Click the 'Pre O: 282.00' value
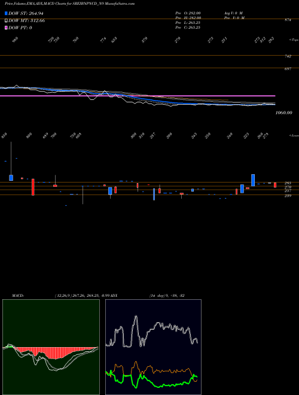Viewport: 299px width, 395px height. [x=188, y=13]
